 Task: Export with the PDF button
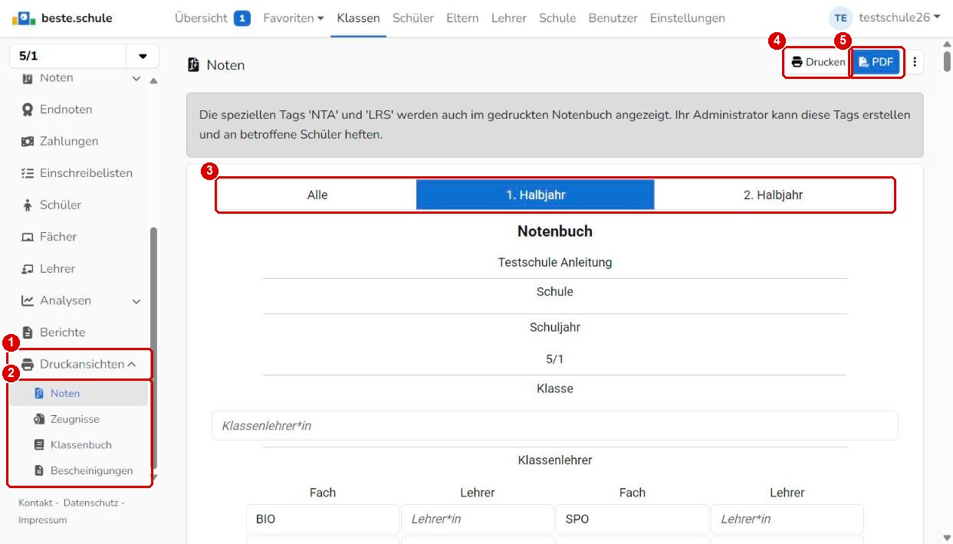point(876,62)
